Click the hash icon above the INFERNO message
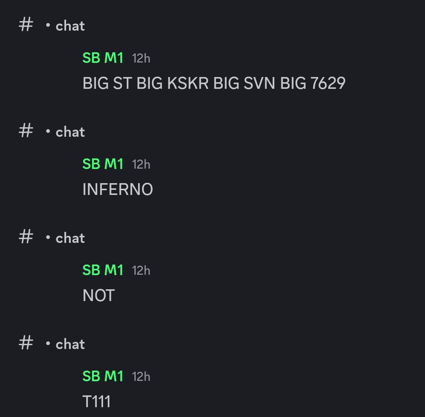This screenshot has width=425, height=417. tap(26, 130)
